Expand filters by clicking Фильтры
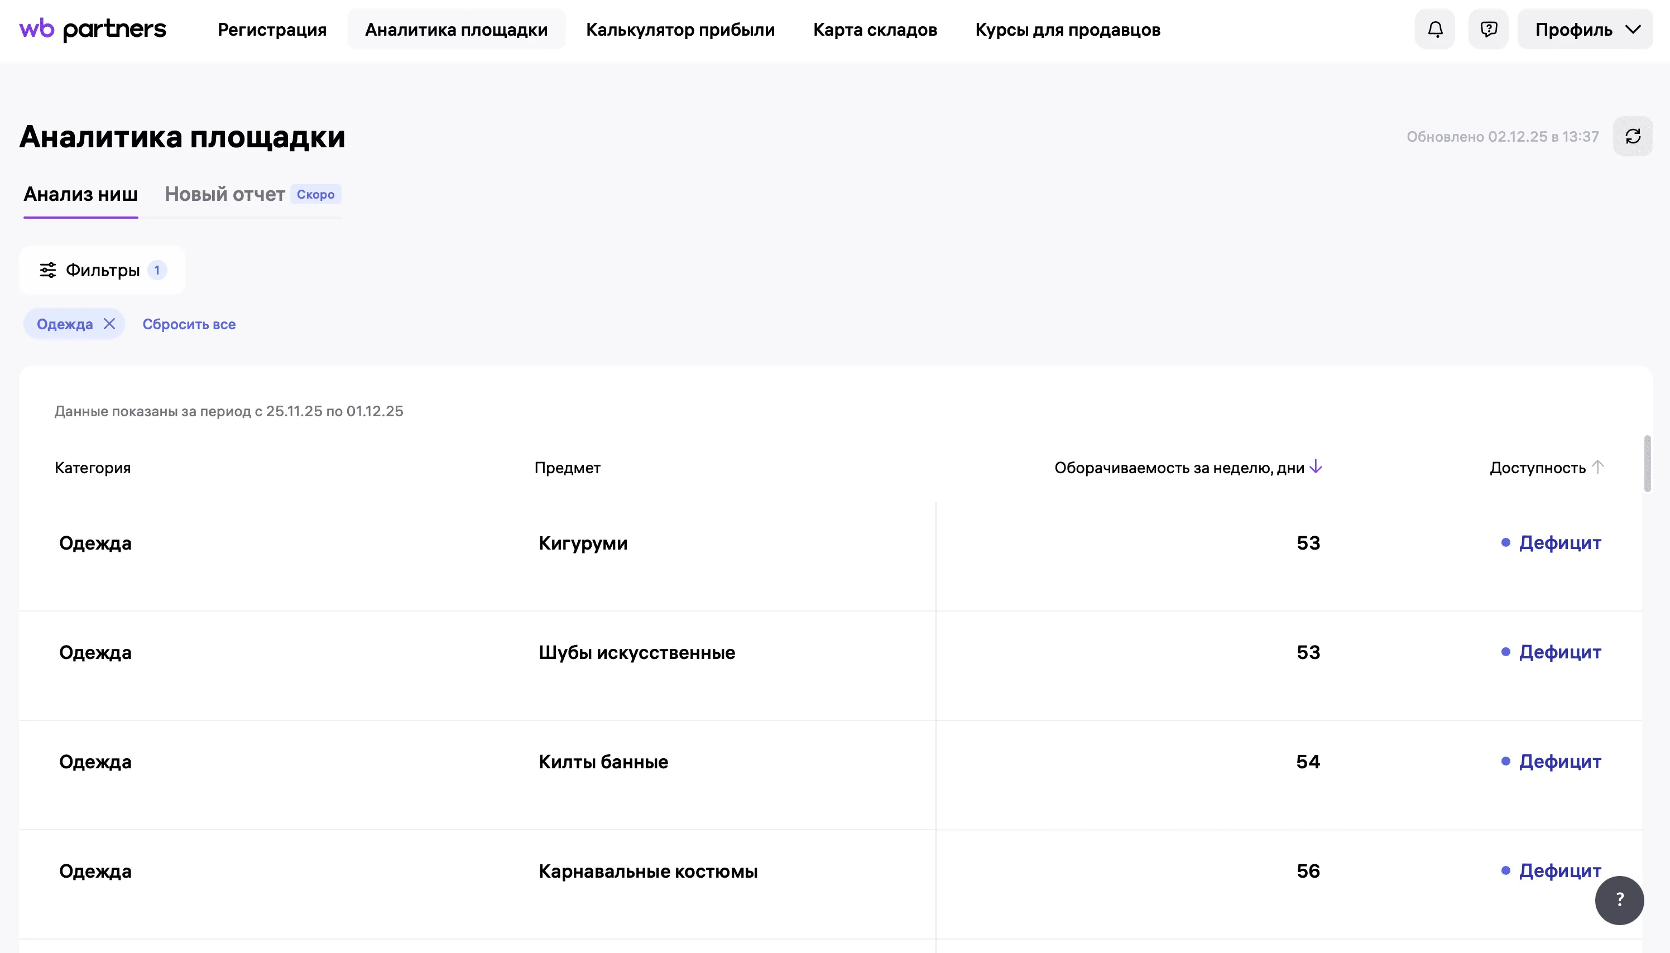The width and height of the screenshot is (1670, 953). tap(102, 269)
